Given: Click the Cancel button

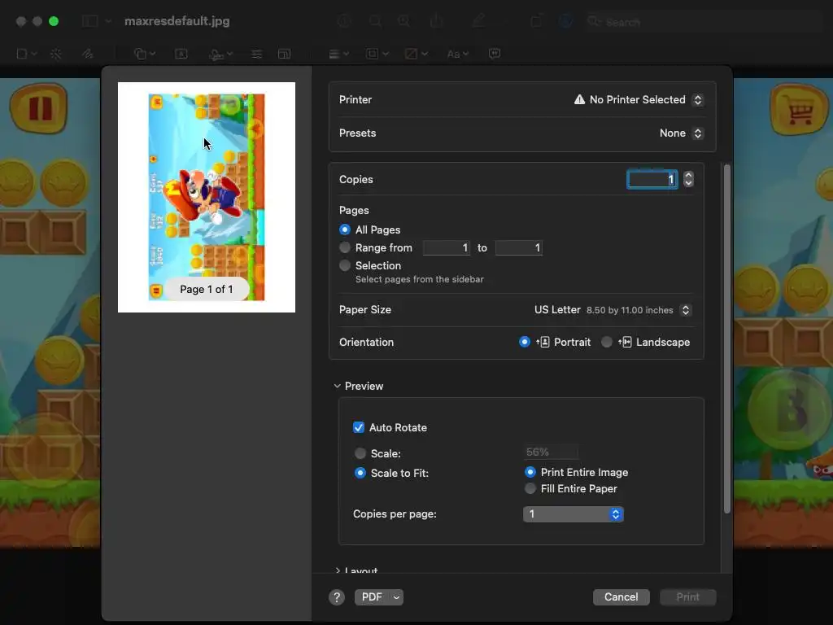Looking at the screenshot, I should pos(621,597).
